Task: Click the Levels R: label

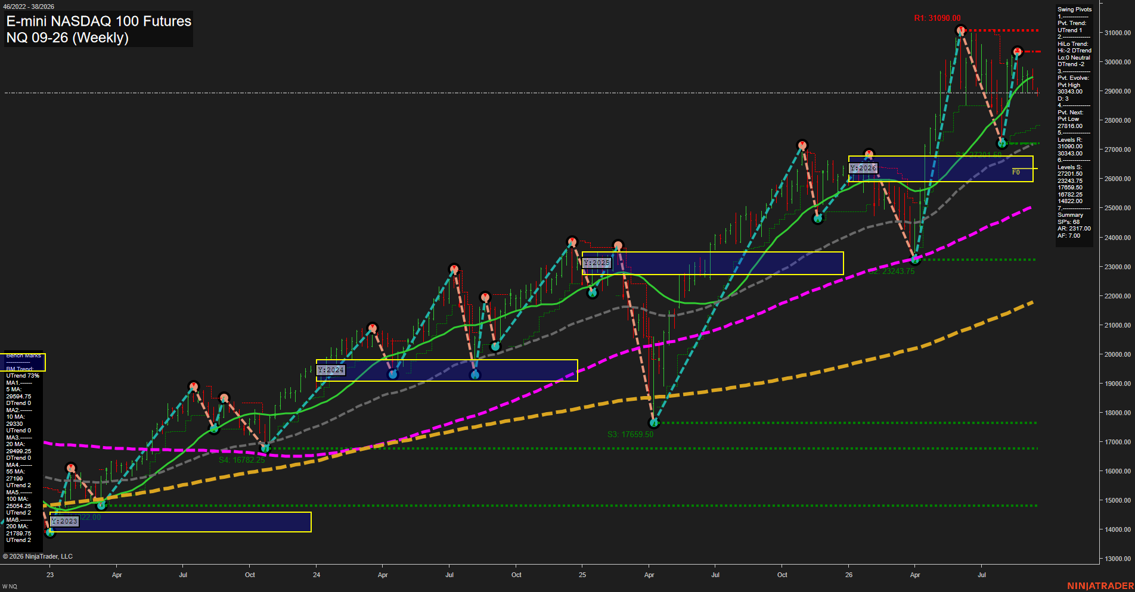Action: pyautogui.click(x=1069, y=140)
